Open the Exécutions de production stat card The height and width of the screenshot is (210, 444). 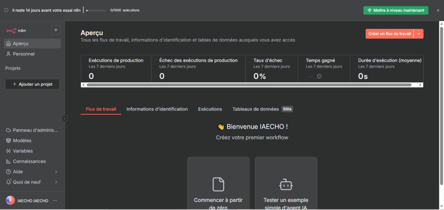pos(116,69)
